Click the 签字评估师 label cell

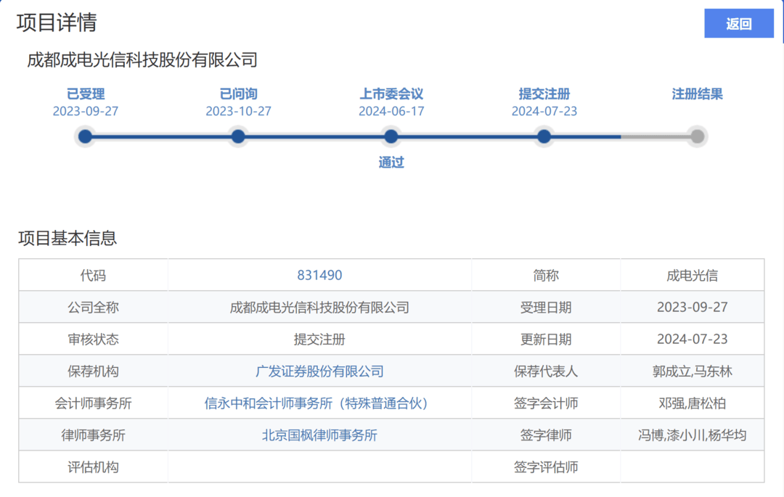(546, 467)
